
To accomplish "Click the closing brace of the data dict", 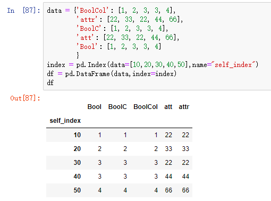I will point(78,55).
